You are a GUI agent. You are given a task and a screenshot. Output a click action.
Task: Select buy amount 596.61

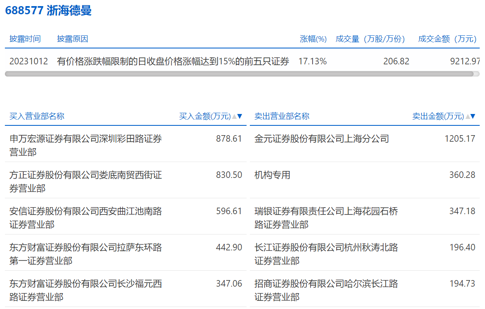pyautogui.click(x=229, y=211)
